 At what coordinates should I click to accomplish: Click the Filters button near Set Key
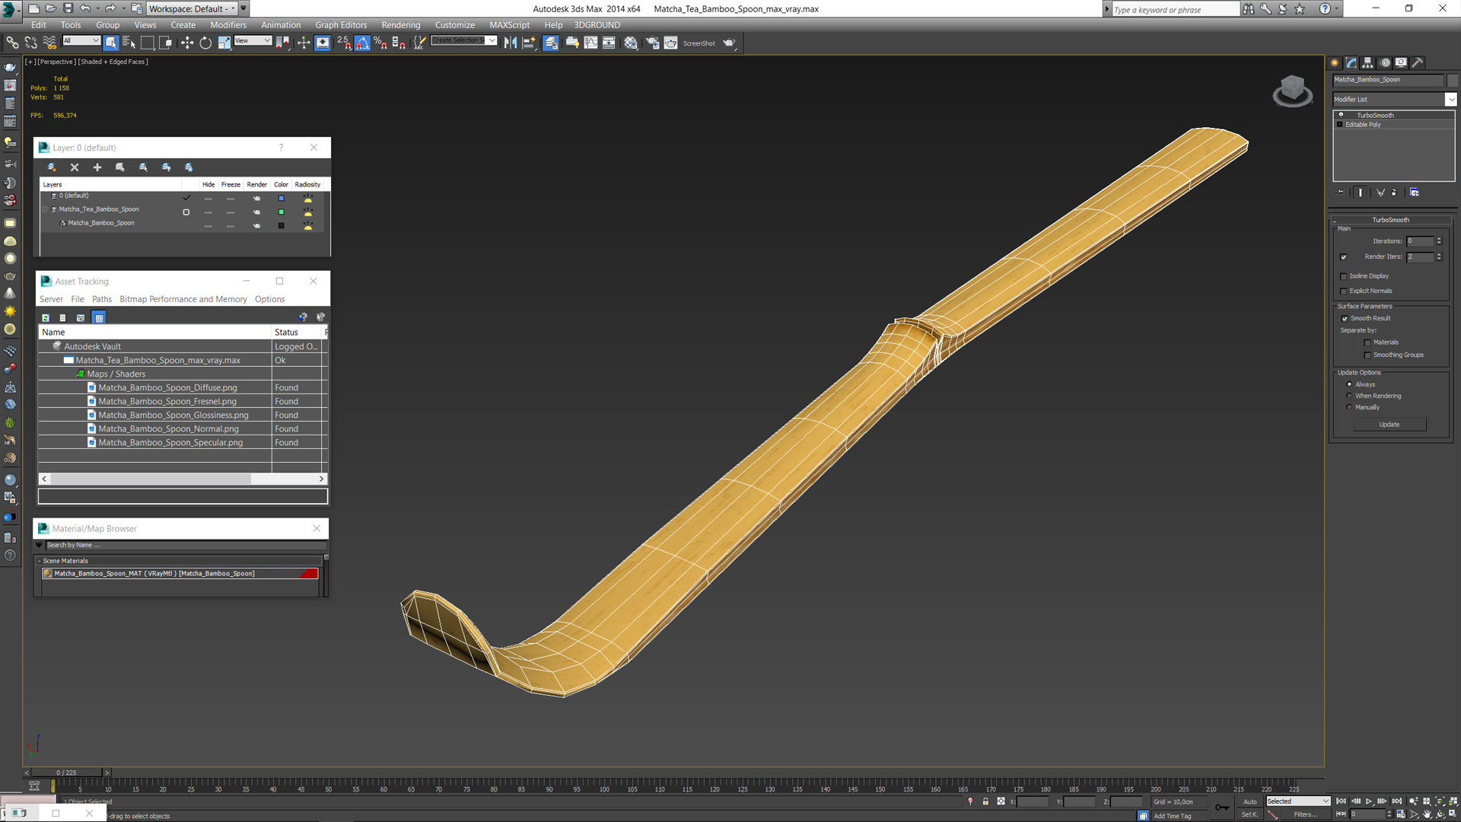tap(1305, 814)
